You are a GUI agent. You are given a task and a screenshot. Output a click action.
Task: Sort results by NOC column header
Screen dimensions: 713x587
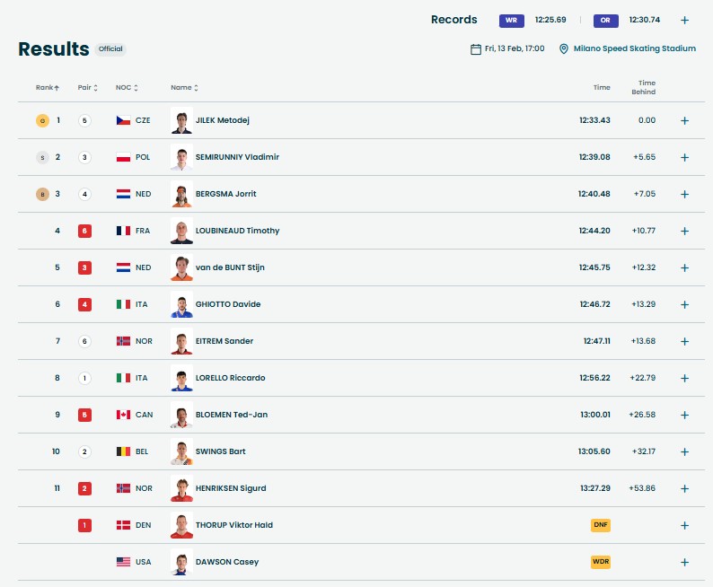126,88
